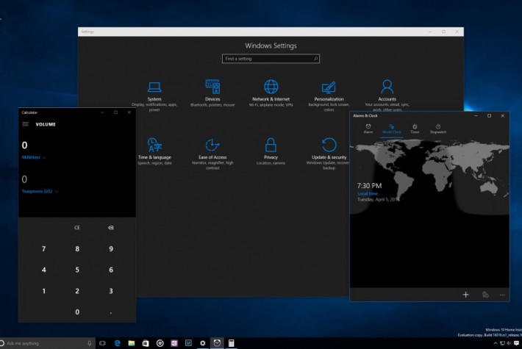This screenshot has width=522, height=349.
Task: Click digit 5 on Calculator keypad
Action: tap(77, 270)
